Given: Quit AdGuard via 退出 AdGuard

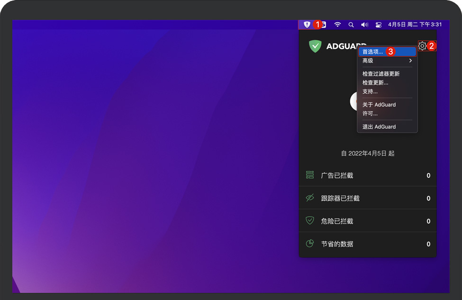Looking at the screenshot, I should [x=378, y=126].
